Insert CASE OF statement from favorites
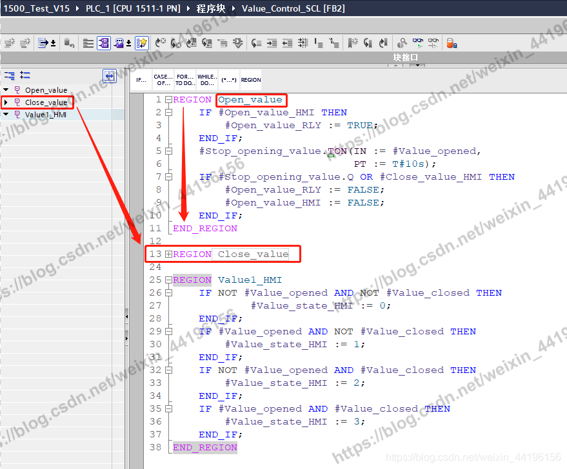Image resolution: width=567 pixels, height=469 pixels. pyautogui.click(x=163, y=80)
